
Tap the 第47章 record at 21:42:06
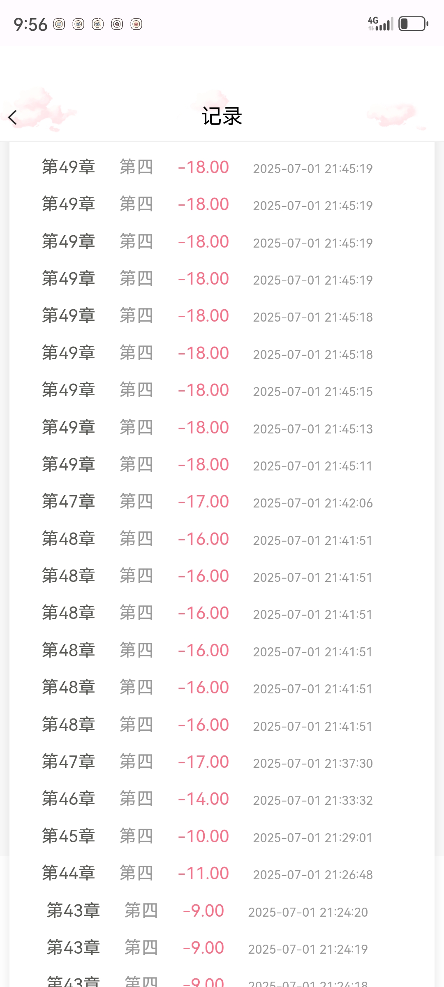click(222, 502)
